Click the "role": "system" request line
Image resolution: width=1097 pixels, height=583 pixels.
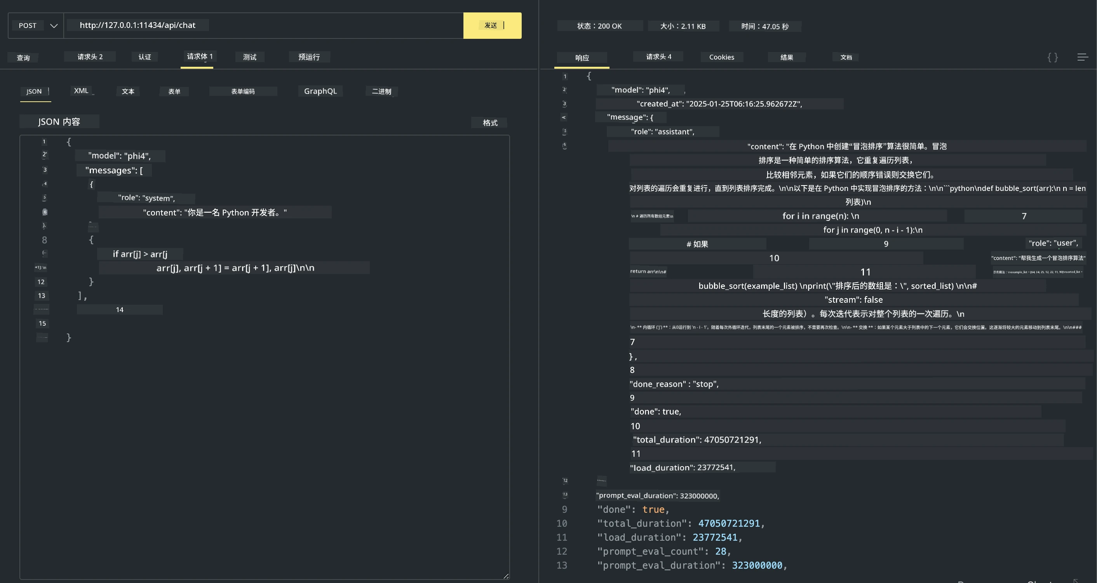tap(146, 198)
